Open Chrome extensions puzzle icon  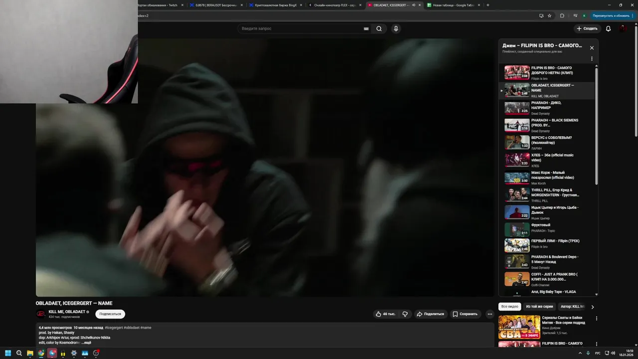562,15
